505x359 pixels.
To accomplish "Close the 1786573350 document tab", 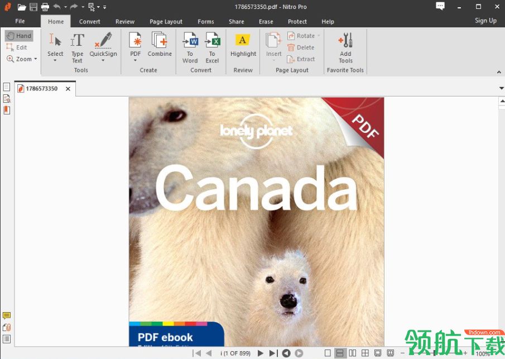I will click(68, 89).
